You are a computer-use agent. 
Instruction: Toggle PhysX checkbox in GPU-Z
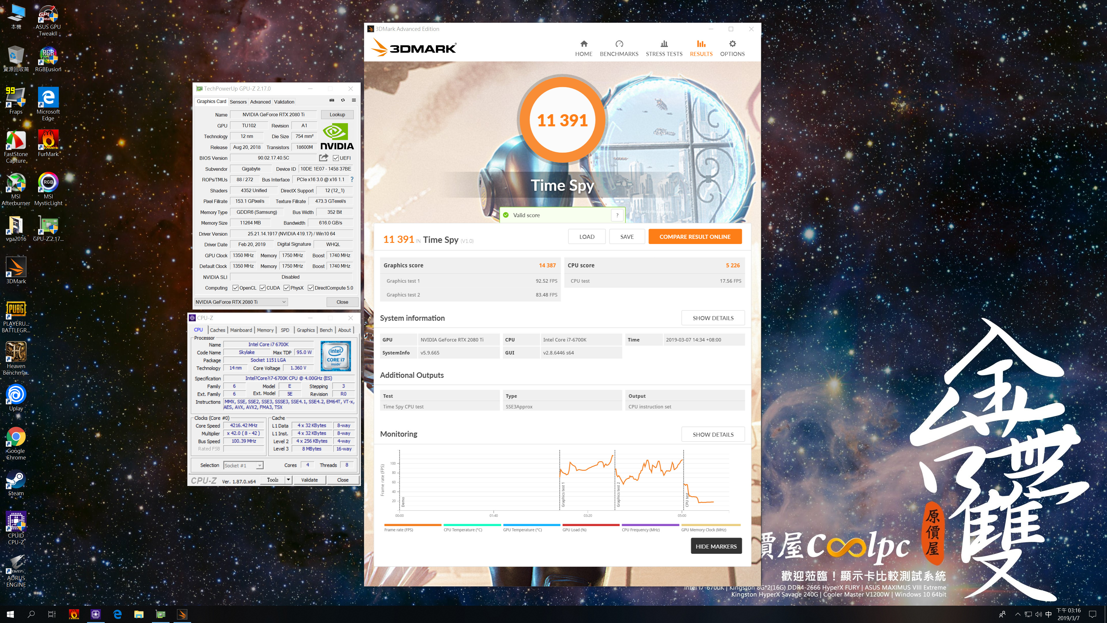(x=286, y=288)
